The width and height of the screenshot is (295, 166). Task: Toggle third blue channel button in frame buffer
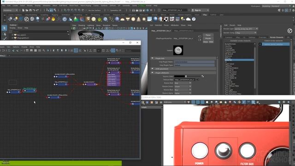[202, 102]
